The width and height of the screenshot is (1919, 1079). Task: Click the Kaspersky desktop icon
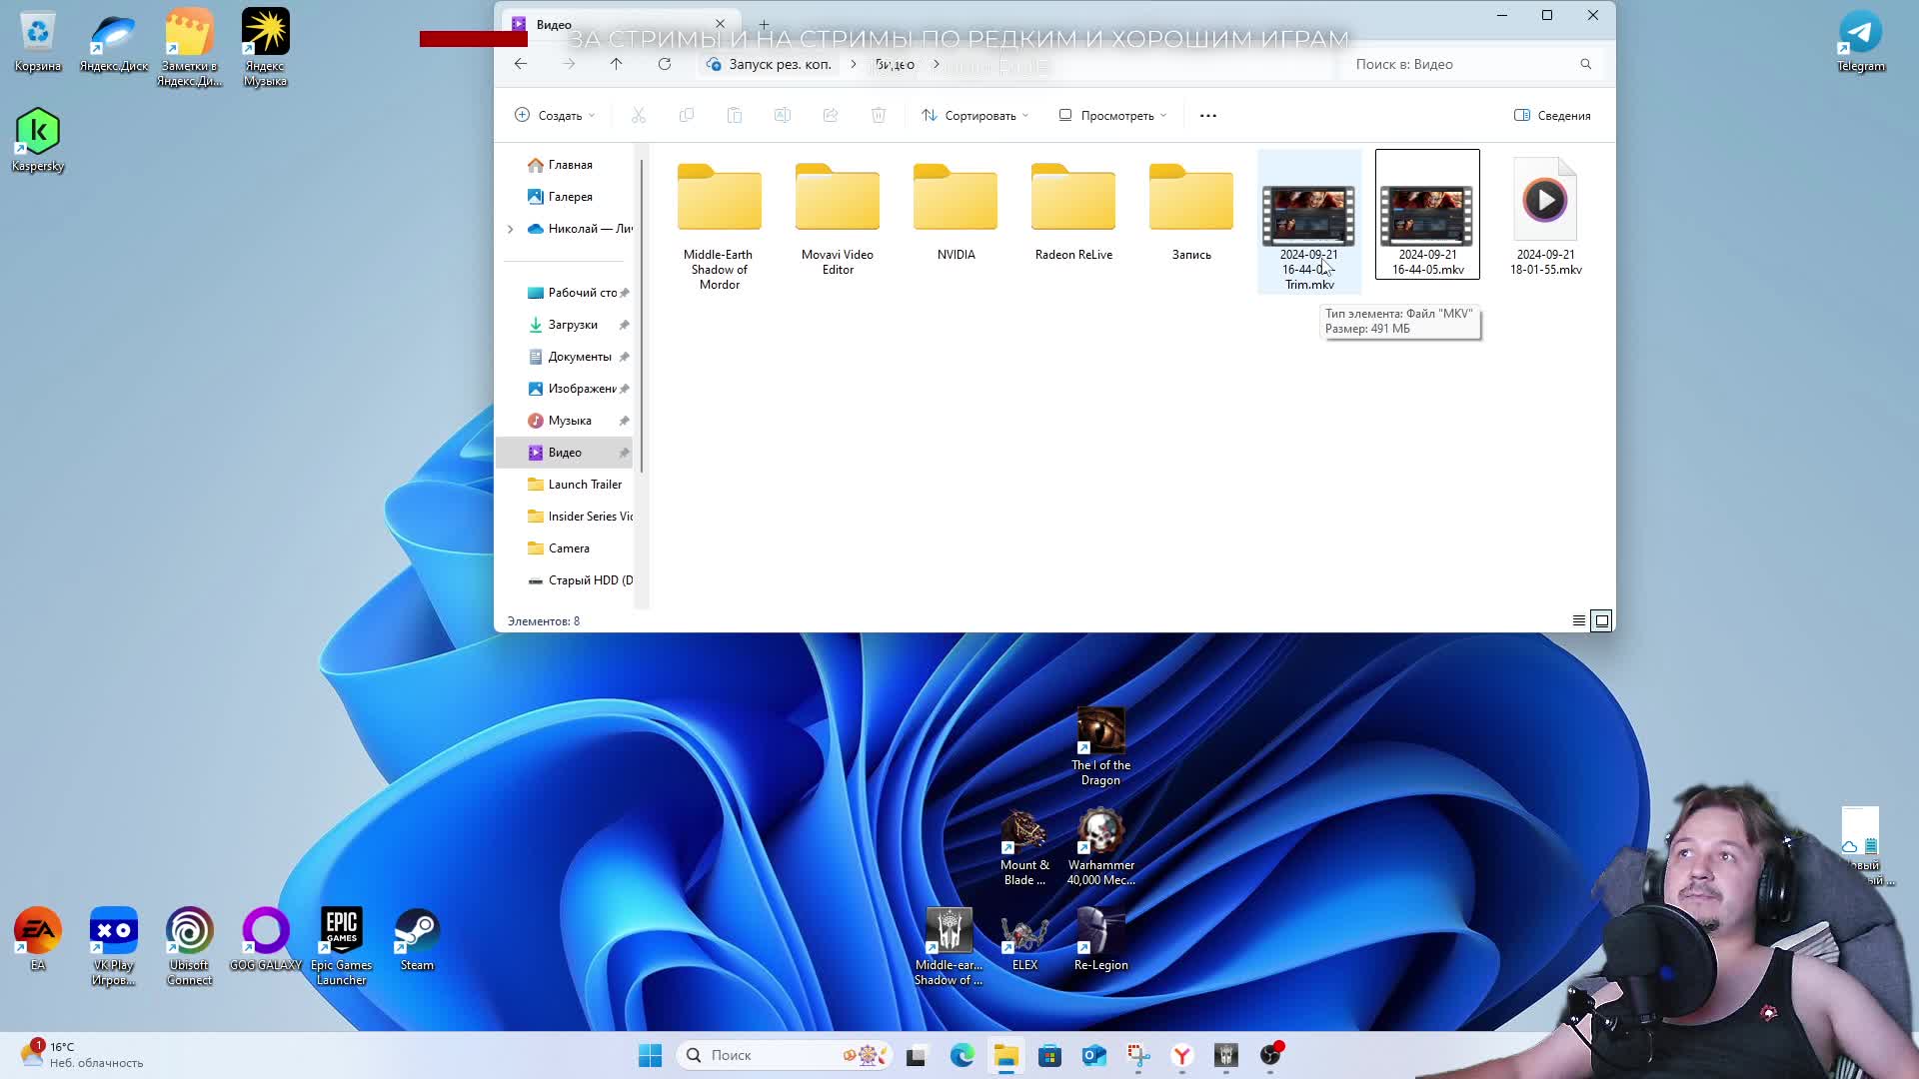point(38,140)
